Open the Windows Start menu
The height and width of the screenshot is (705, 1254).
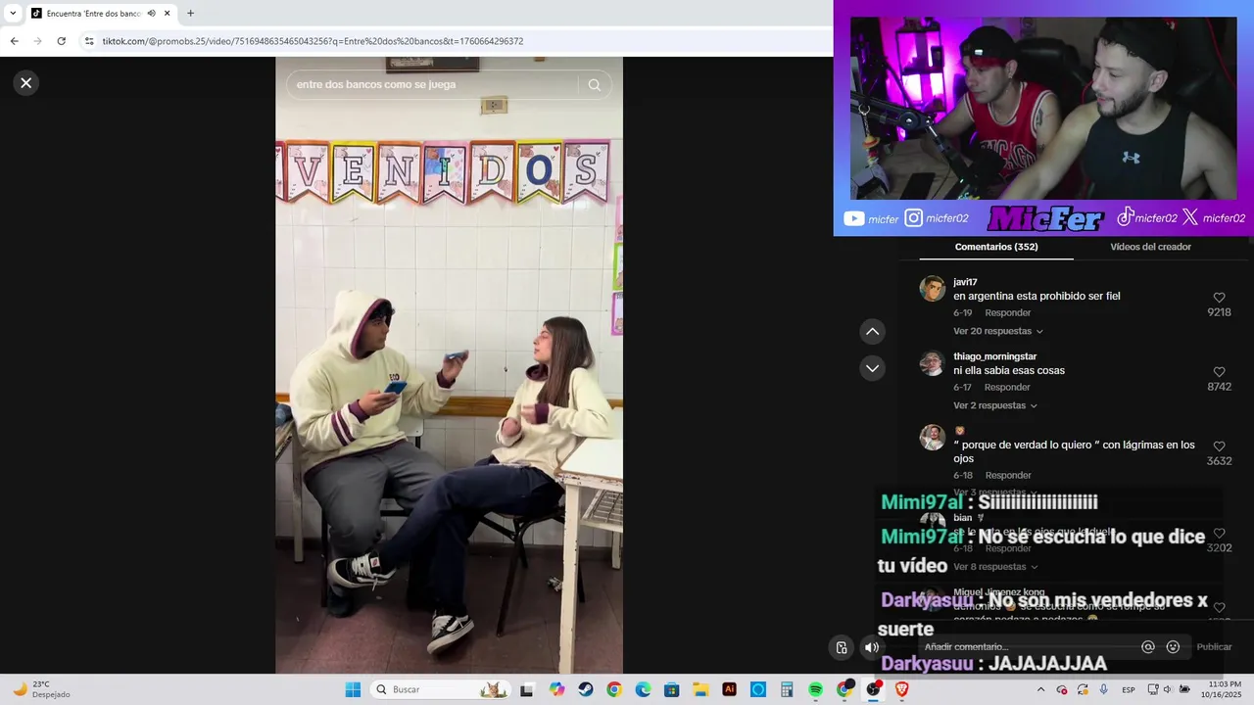[x=353, y=689]
